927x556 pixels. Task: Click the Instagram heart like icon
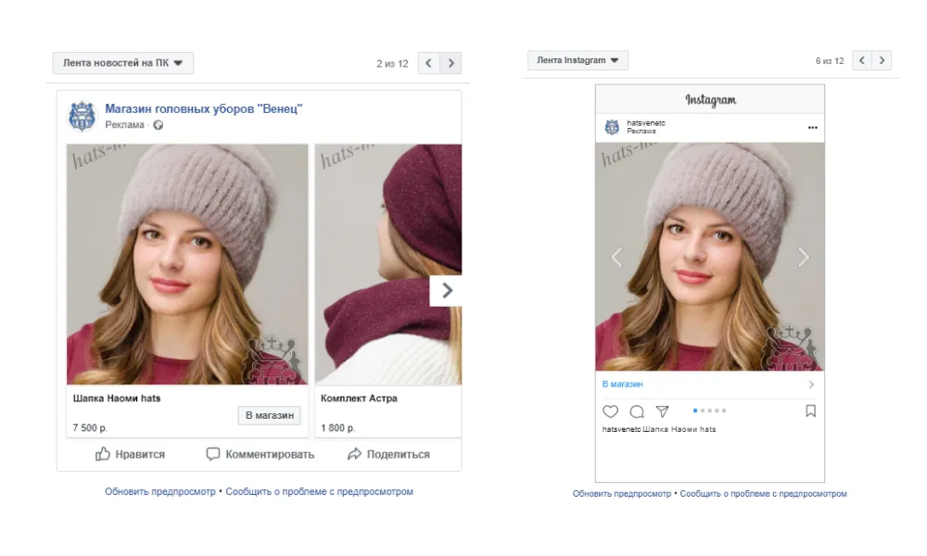tap(610, 411)
